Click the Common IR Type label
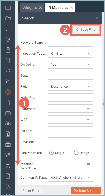105x196 pixels. click(34, 178)
